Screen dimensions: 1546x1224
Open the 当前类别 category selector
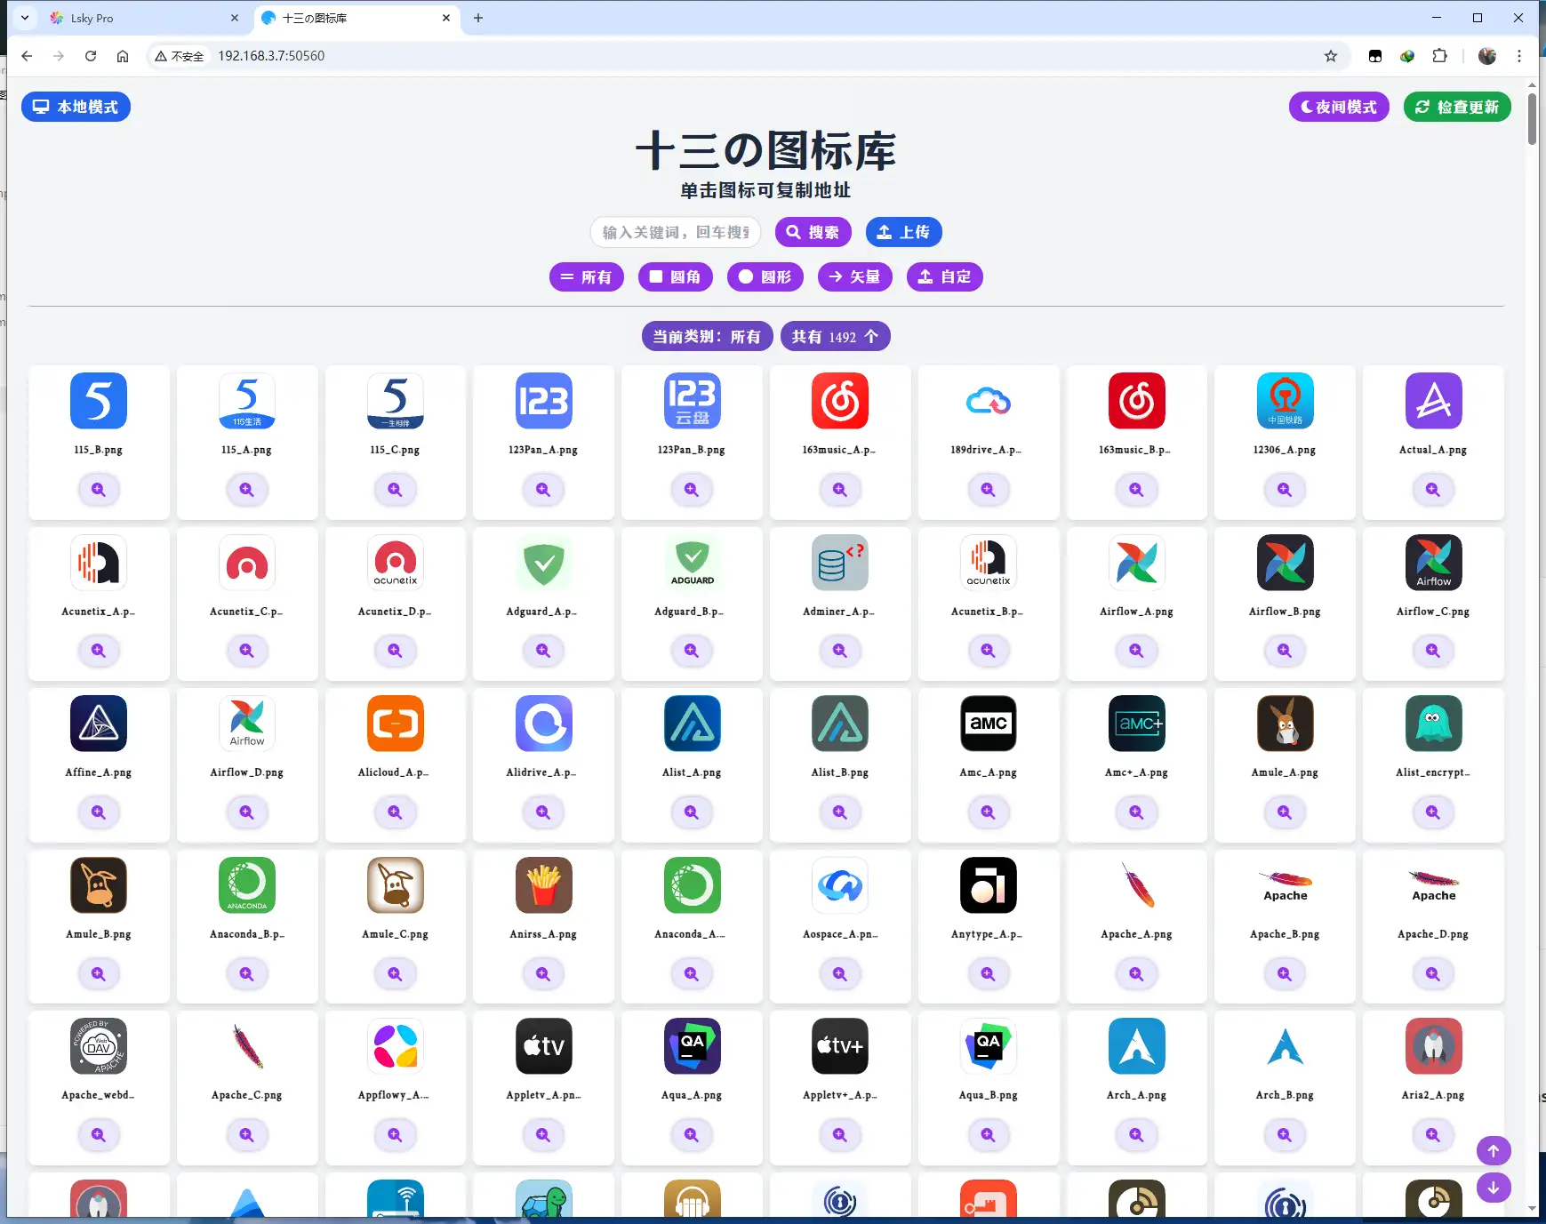707,336
